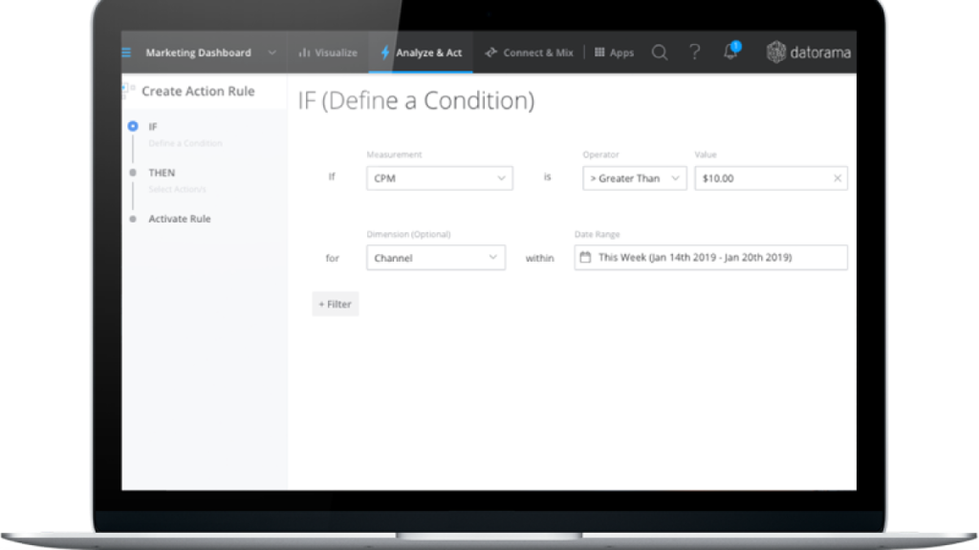Image resolution: width=979 pixels, height=550 pixels.
Task: Open help question mark icon
Action: 695,53
